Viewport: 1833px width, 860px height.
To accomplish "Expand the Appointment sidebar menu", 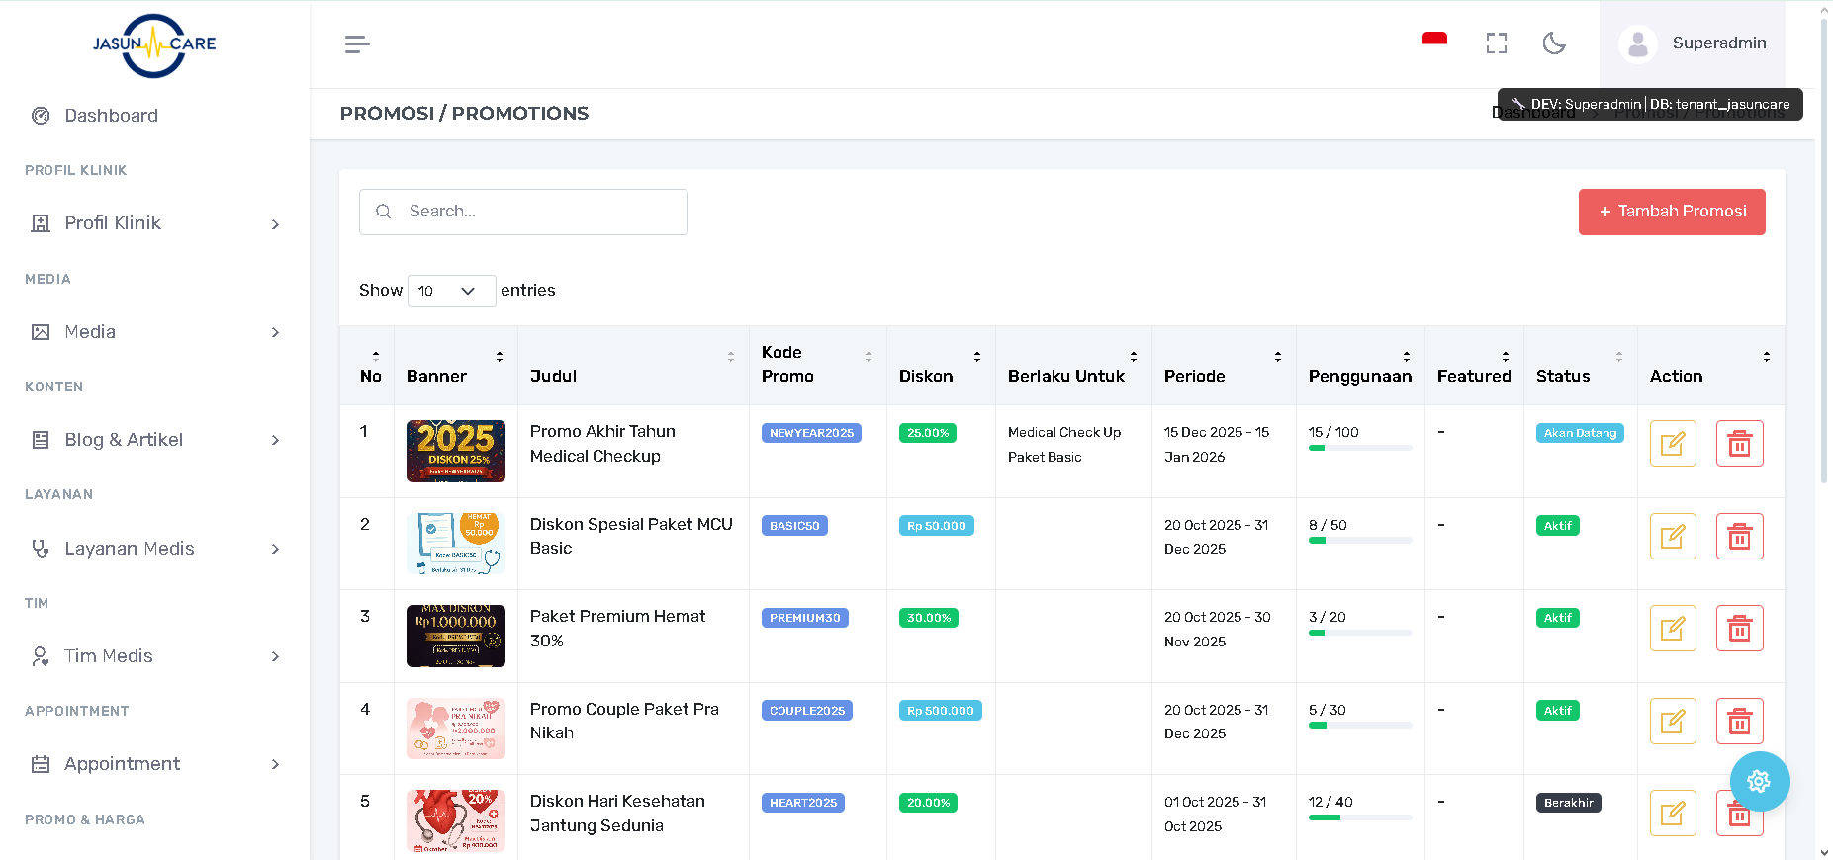I will 155,764.
